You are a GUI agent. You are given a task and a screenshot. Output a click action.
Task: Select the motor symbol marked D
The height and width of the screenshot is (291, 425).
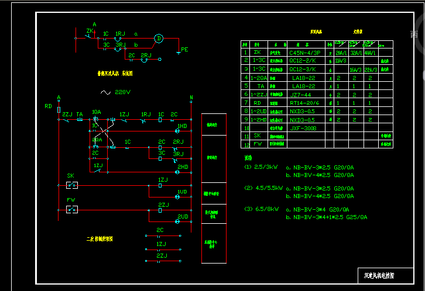click(159, 39)
